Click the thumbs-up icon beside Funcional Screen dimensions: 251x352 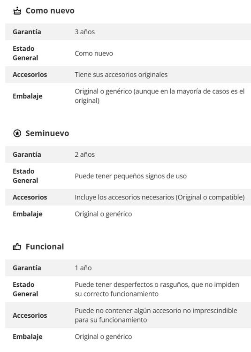17,247
